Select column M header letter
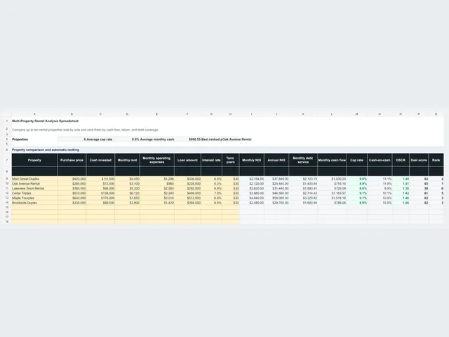Viewport: 449px width, 337px height. (357, 114)
